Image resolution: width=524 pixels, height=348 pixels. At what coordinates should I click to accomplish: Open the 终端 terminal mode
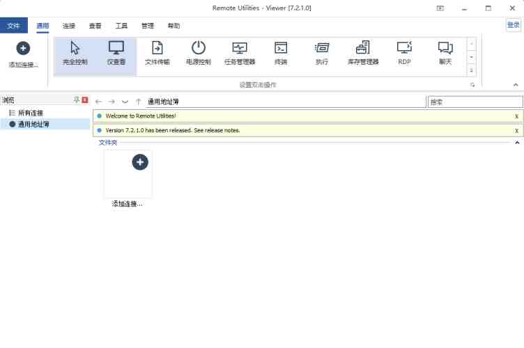[x=281, y=54]
